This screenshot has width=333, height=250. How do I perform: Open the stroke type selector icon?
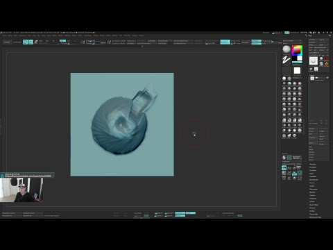pos(287,60)
